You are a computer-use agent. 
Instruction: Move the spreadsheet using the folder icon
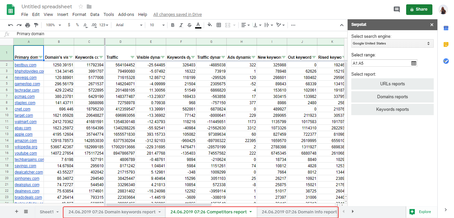point(89,7)
